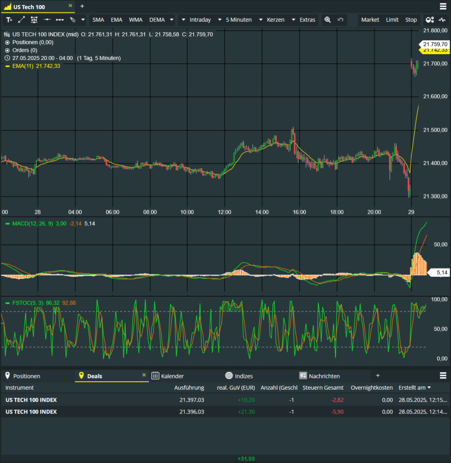Open the Kalender tab
This screenshot has height=463, width=451.
point(186,376)
